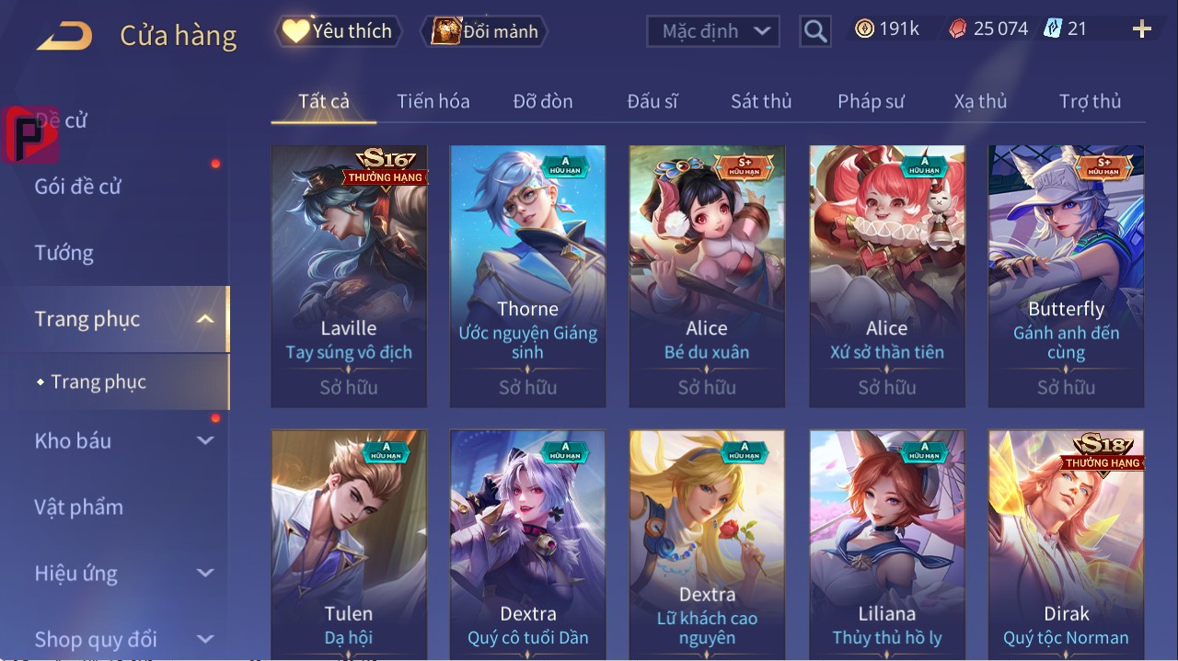Viewport: 1178px width, 661px height.
Task: Switch to the Pháp sư tab
Action: pyautogui.click(x=871, y=101)
